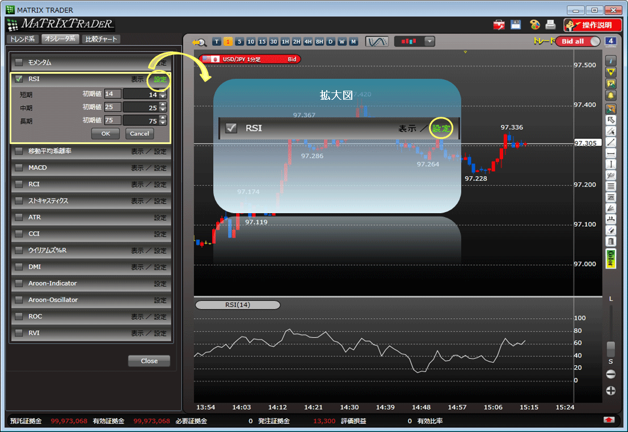Increase the 短期 period value

coord(163,92)
